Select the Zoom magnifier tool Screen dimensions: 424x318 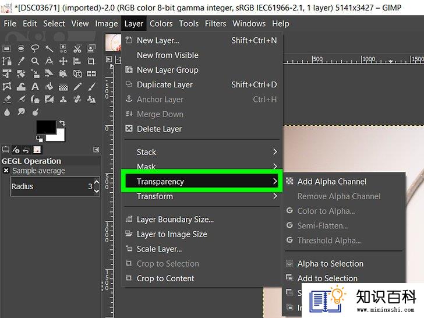pos(35,61)
